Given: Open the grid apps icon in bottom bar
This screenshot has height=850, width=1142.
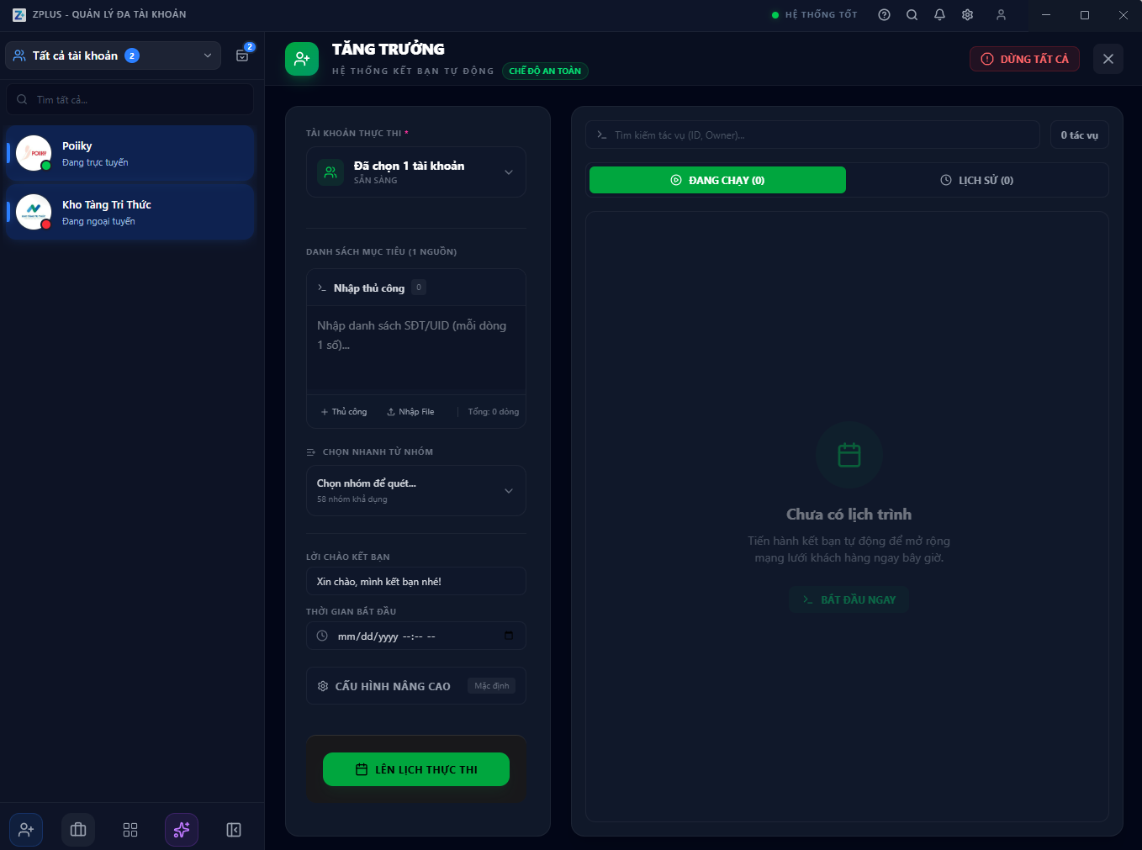Looking at the screenshot, I should pos(130,830).
